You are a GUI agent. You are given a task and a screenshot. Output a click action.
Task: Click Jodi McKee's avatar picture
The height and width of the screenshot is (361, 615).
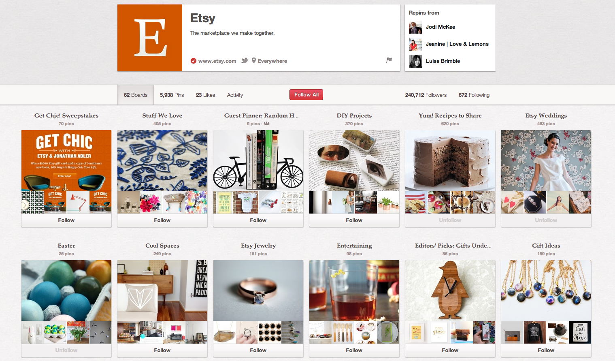pyautogui.click(x=415, y=27)
